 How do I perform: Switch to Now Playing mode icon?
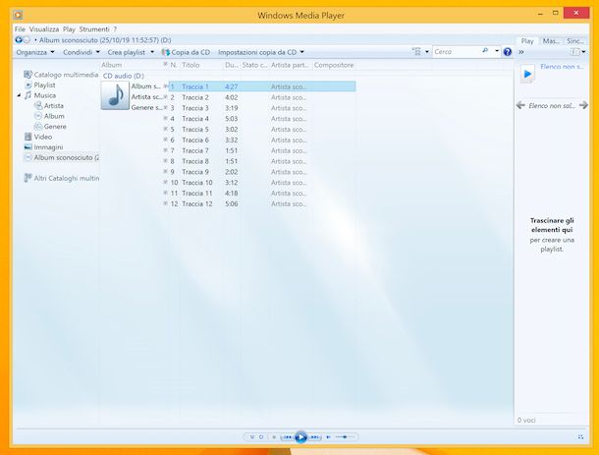coord(580,436)
